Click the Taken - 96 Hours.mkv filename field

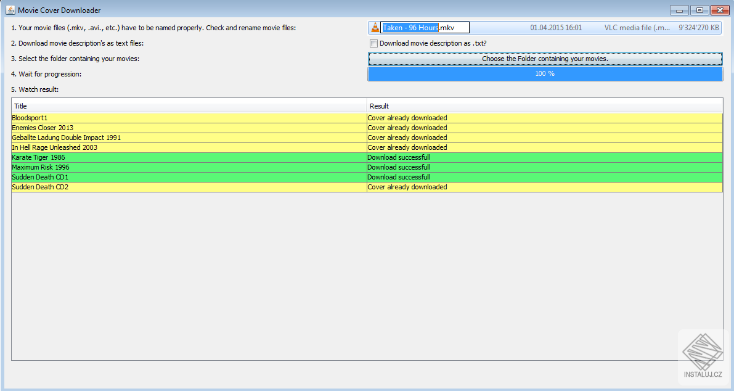(x=425, y=28)
